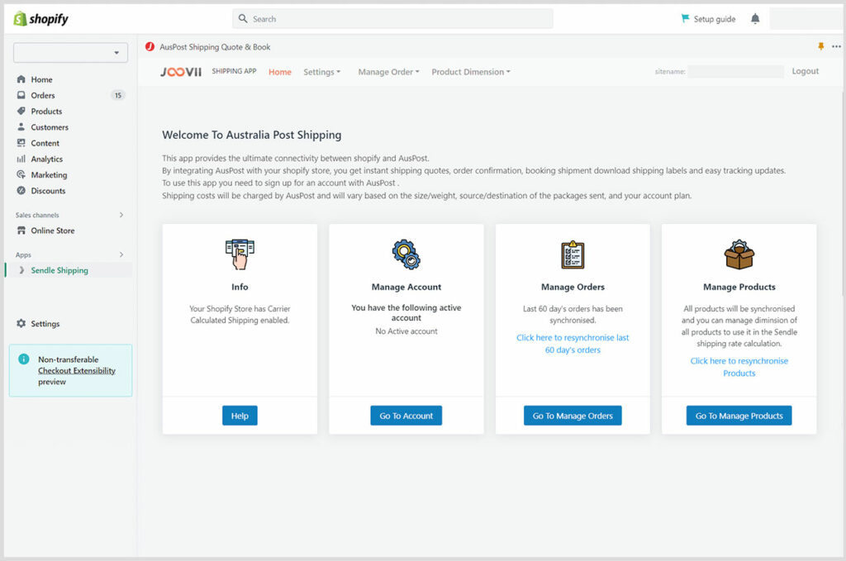
Task: Open Products in the sidebar
Action: 46,111
